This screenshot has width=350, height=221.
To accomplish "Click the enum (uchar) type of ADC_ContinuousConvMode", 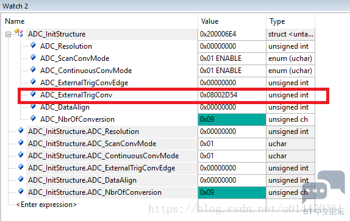I will coord(290,71).
